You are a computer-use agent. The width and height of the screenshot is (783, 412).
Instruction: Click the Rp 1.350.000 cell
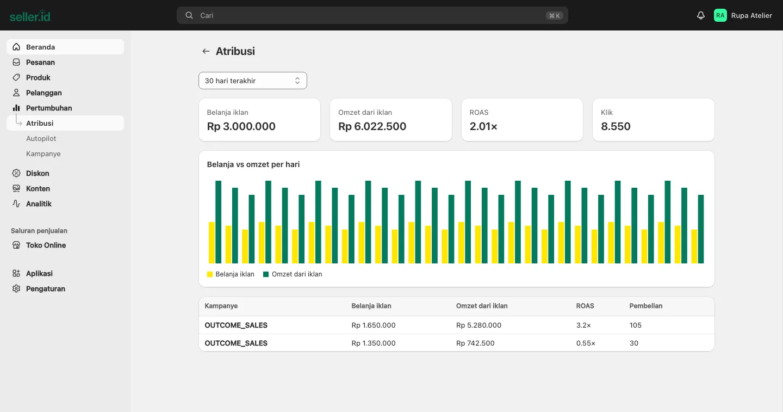tap(374, 343)
